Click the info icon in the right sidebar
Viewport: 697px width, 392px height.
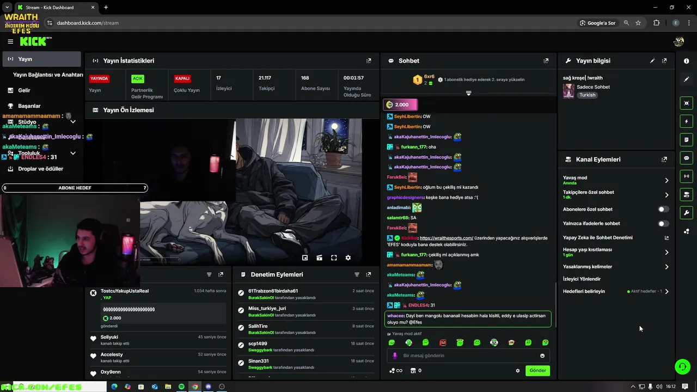click(686, 61)
